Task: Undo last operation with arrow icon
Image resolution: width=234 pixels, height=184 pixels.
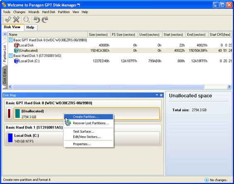Action: [37, 20]
